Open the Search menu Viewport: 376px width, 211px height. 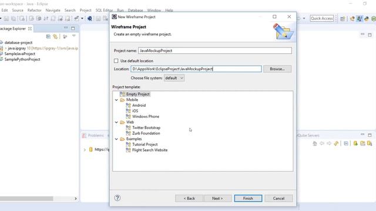[x=70, y=11]
